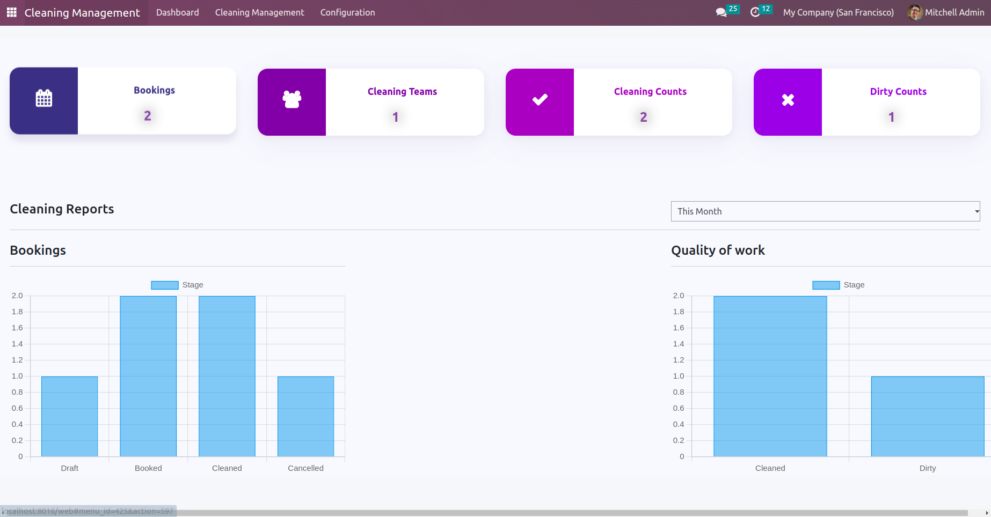Click the Bookings chart section heading
This screenshot has width=991, height=517.
click(x=38, y=250)
